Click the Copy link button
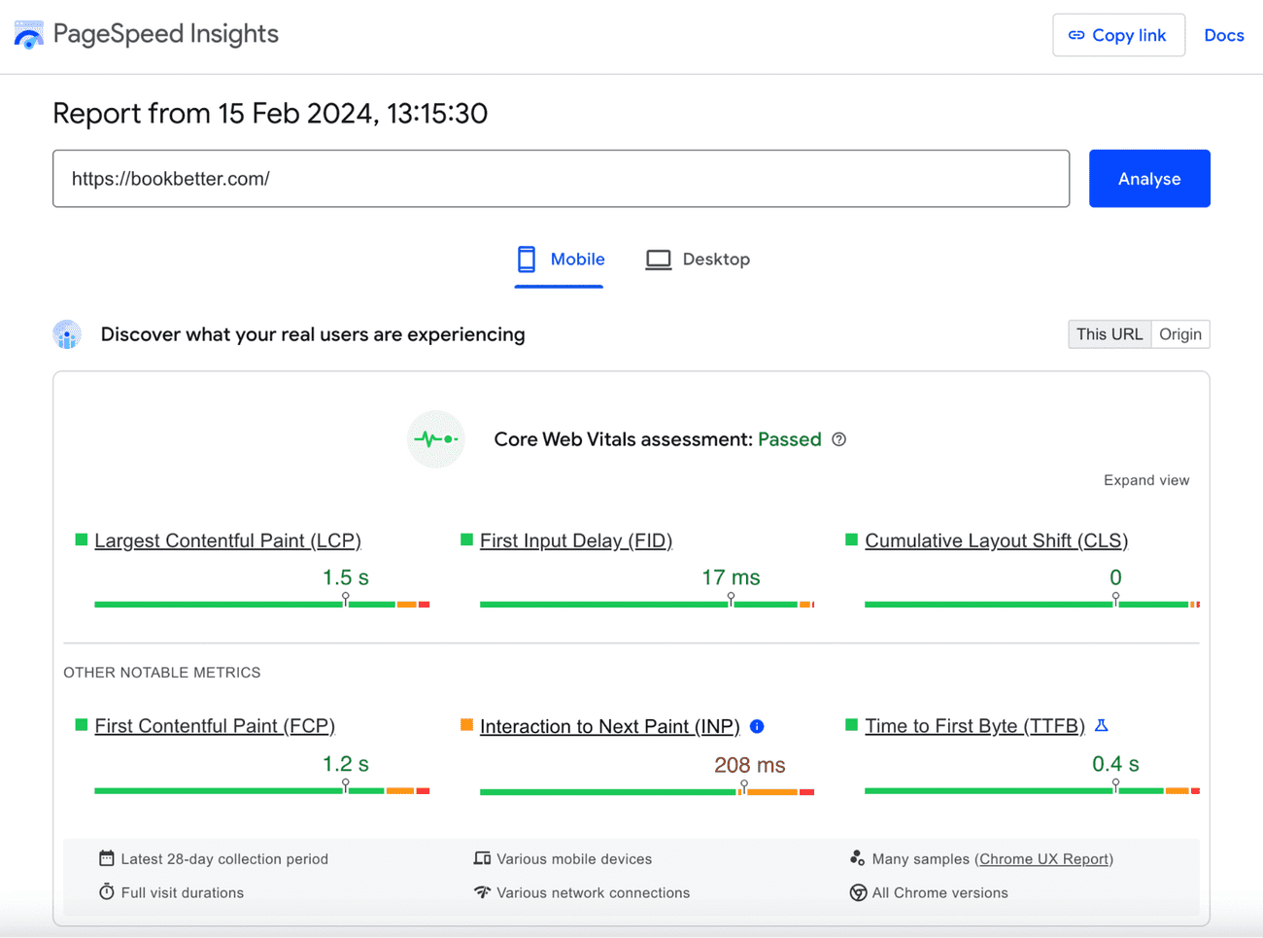This screenshot has width=1263, height=938. coord(1118,35)
